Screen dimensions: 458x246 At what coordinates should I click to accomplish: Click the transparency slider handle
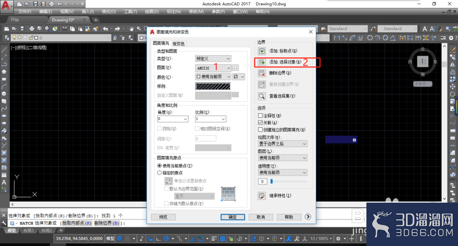[272, 181]
